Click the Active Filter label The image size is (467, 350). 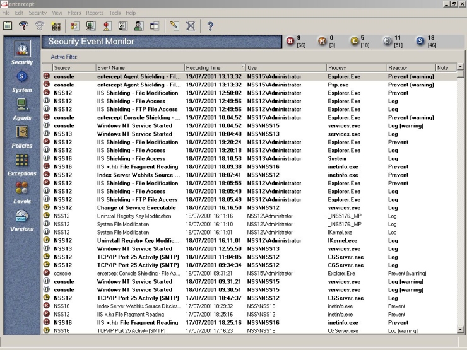[64, 57]
